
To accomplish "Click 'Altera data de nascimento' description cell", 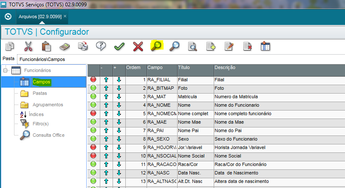I will tap(280, 181).
